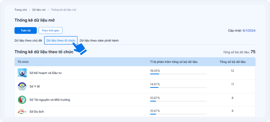Click the Sở Kế hoạch và Đầu tư logo
Screen dimensions: 270x122
tap(22, 73)
